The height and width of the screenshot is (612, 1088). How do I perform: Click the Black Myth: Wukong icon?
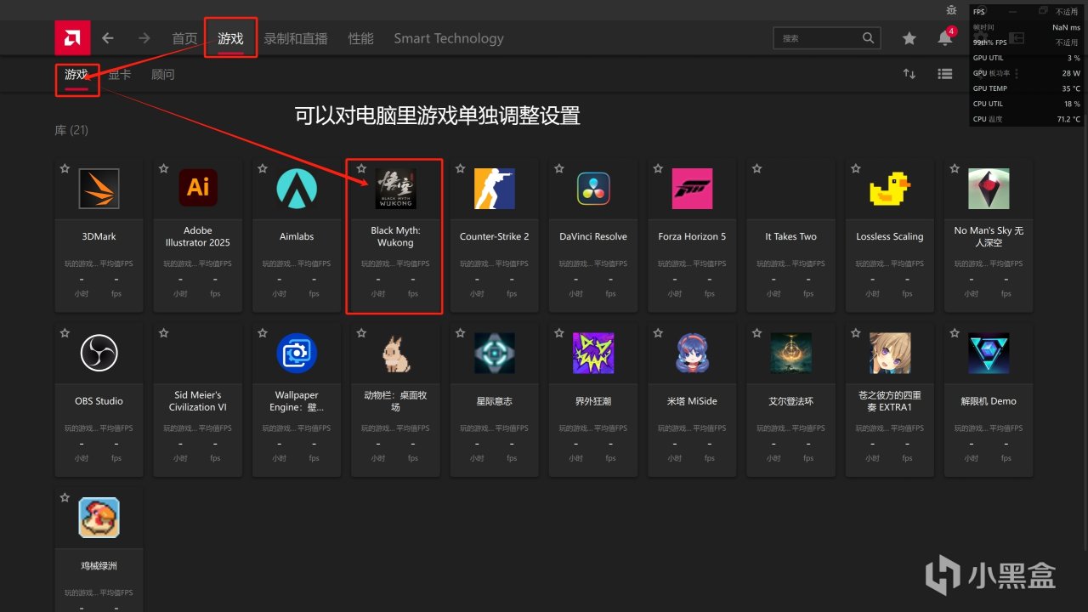(x=395, y=189)
